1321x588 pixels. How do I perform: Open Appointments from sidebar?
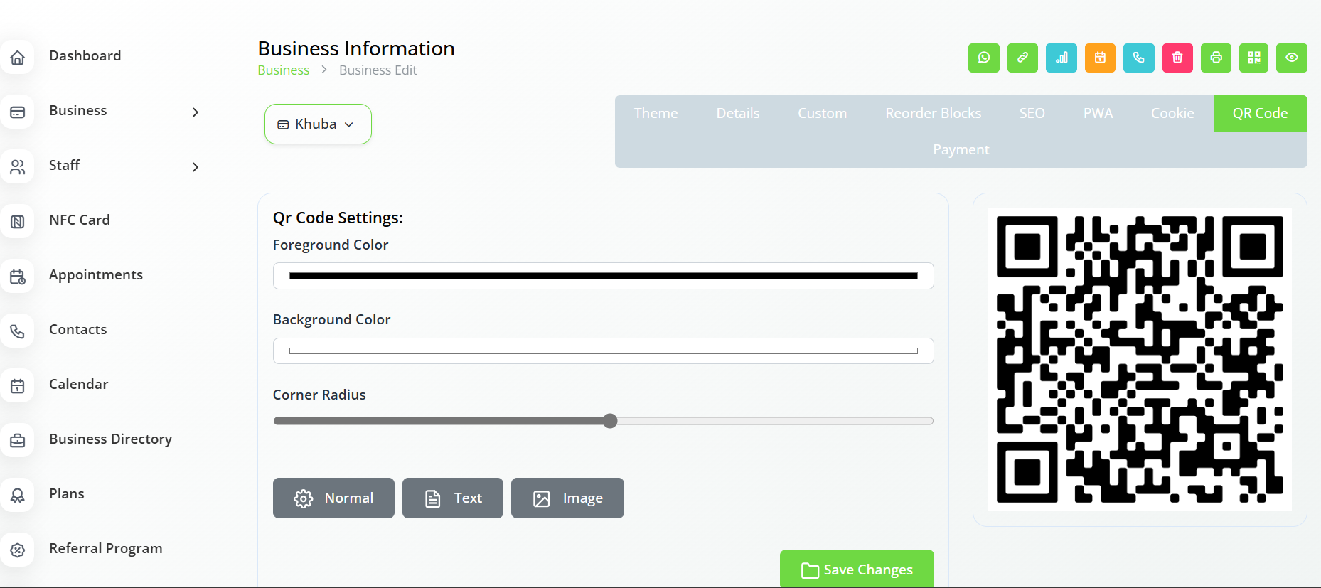pos(96,274)
